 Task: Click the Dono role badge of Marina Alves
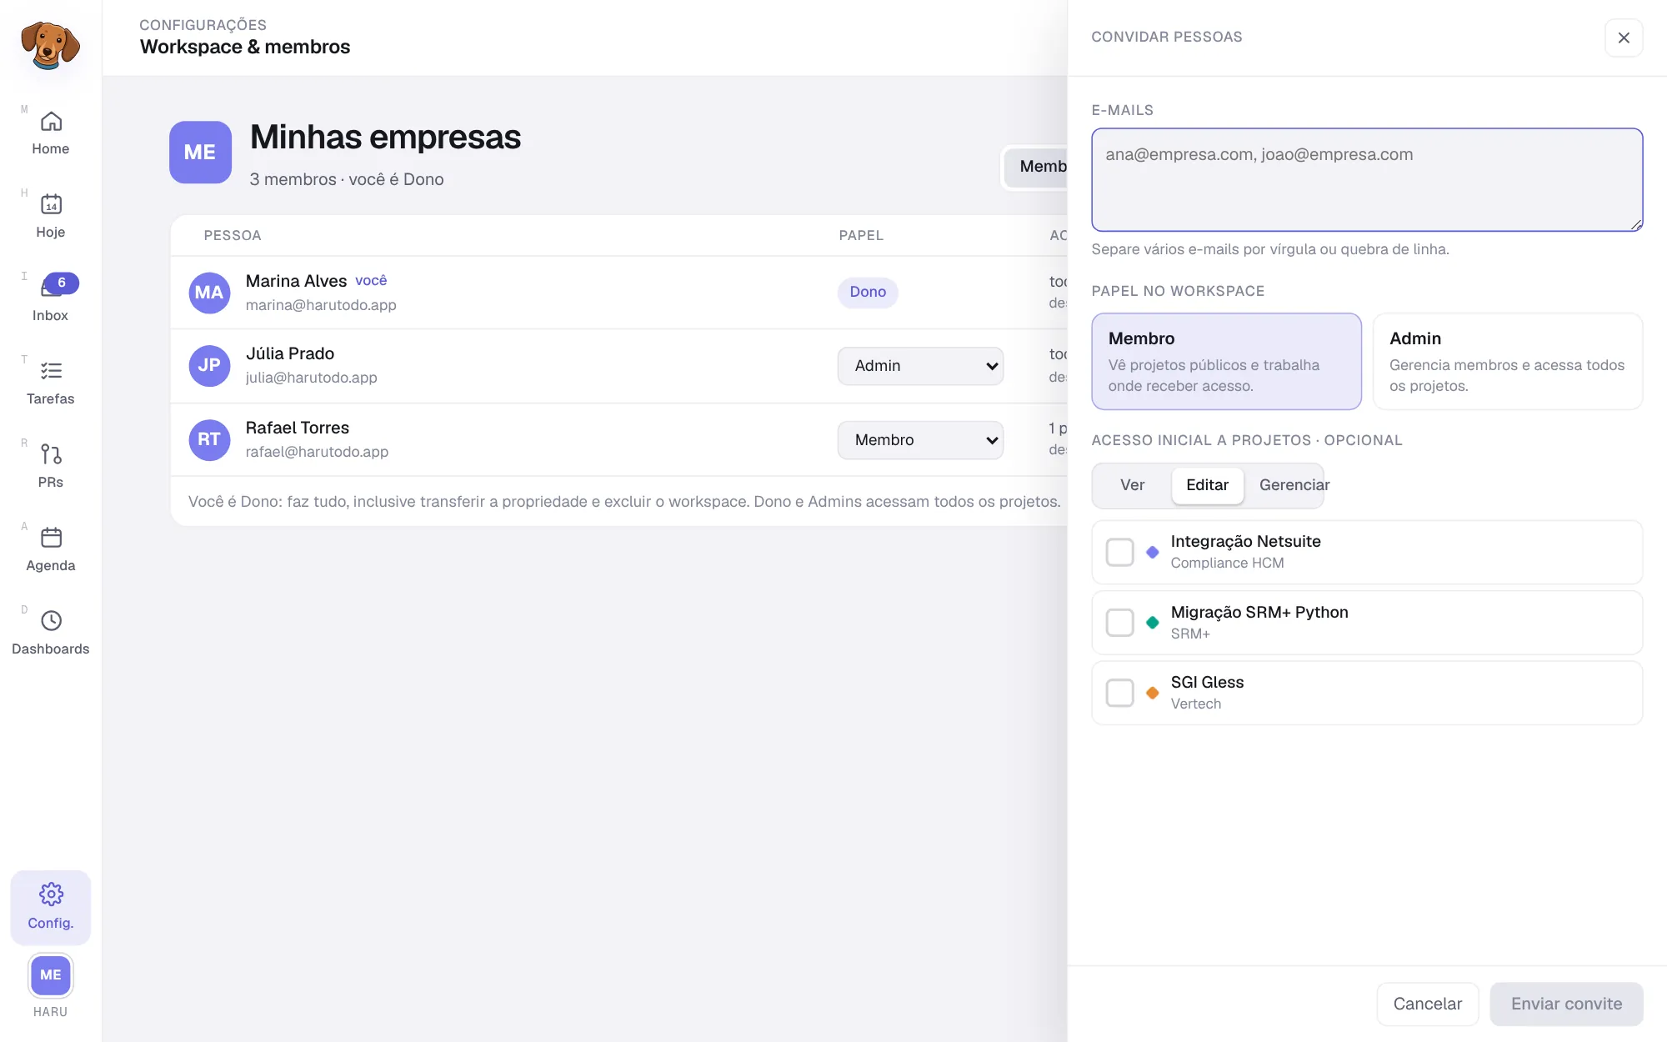(x=868, y=292)
